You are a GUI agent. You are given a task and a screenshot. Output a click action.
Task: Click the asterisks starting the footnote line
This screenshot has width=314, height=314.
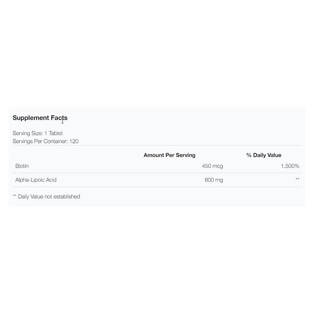point(15,196)
